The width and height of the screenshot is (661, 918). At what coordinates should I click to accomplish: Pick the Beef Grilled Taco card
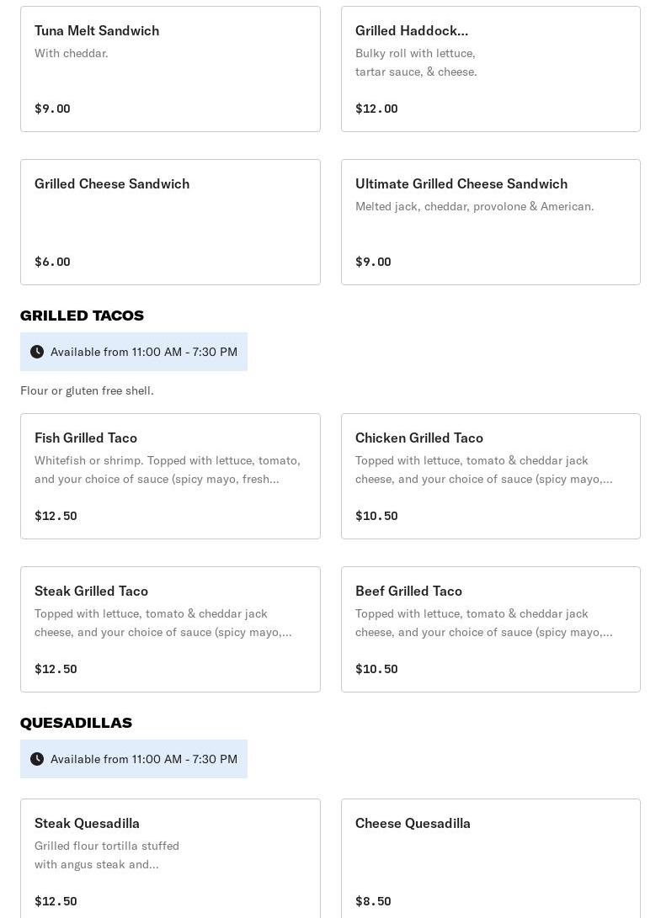click(x=490, y=629)
